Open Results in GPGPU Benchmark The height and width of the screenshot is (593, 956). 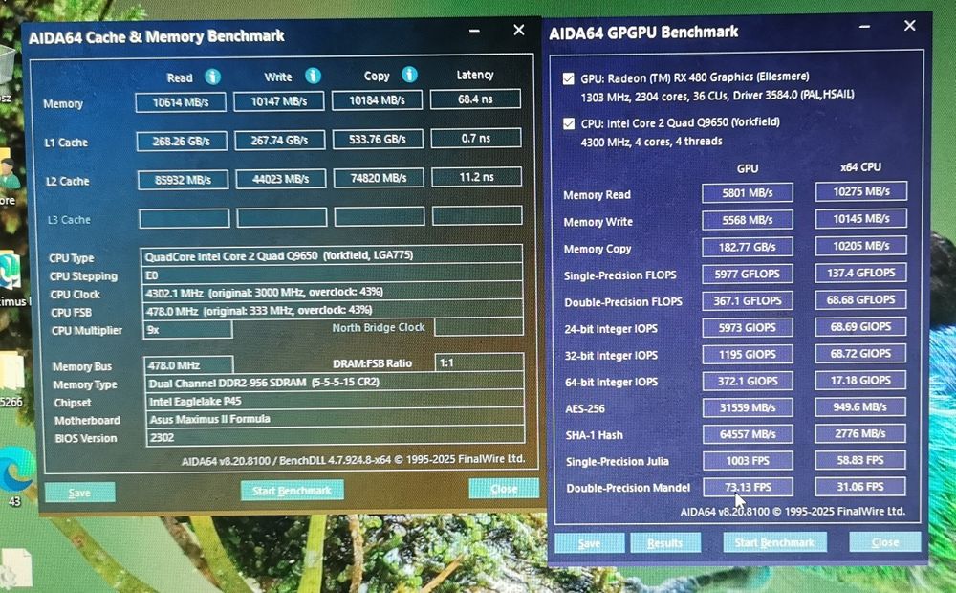pos(664,542)
